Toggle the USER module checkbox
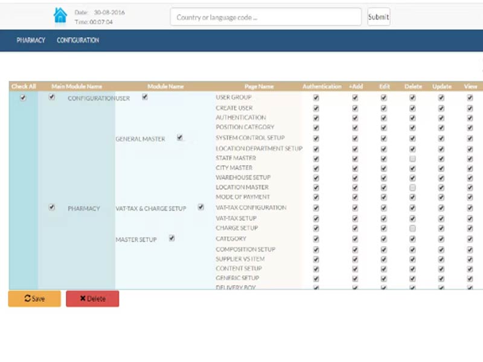This screenshot has height=362, width=483. coord(145,97)
